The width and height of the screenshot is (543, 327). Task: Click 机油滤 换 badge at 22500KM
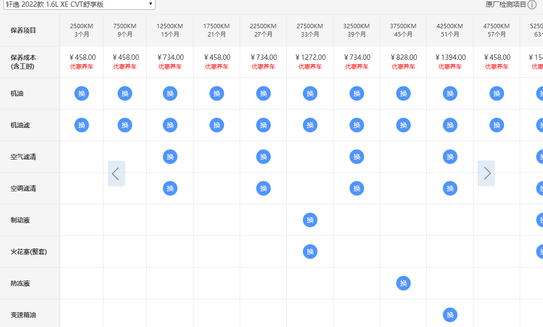coord(263,125)
